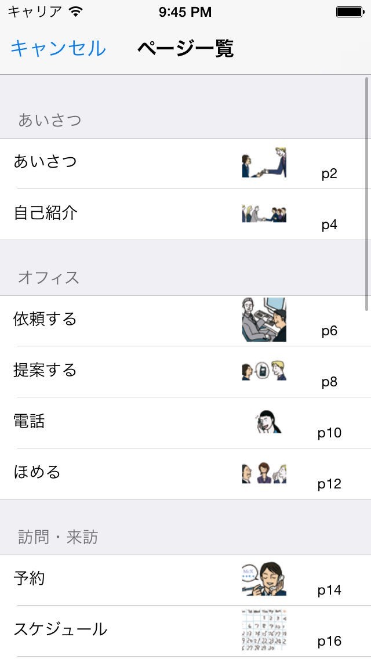Open the あいさつ handshake thumbnail
The image size is (371, 659).
click(x=264, y=162)
